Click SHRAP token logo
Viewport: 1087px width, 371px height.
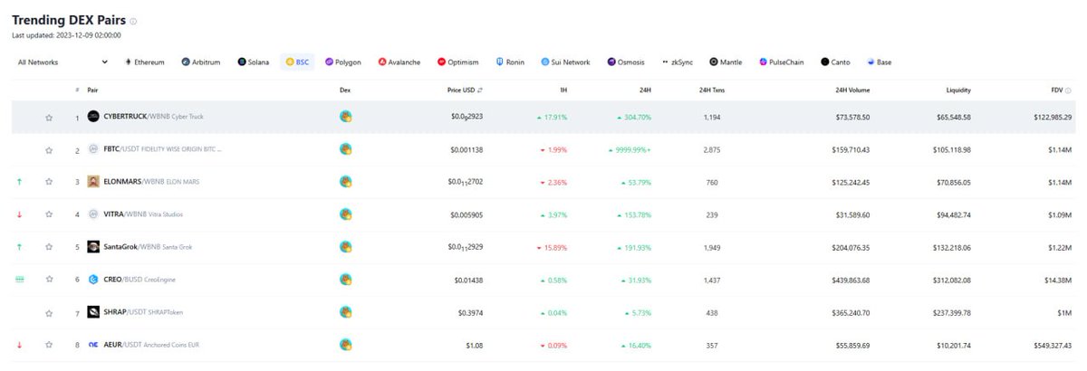click(x=93, y=313)
